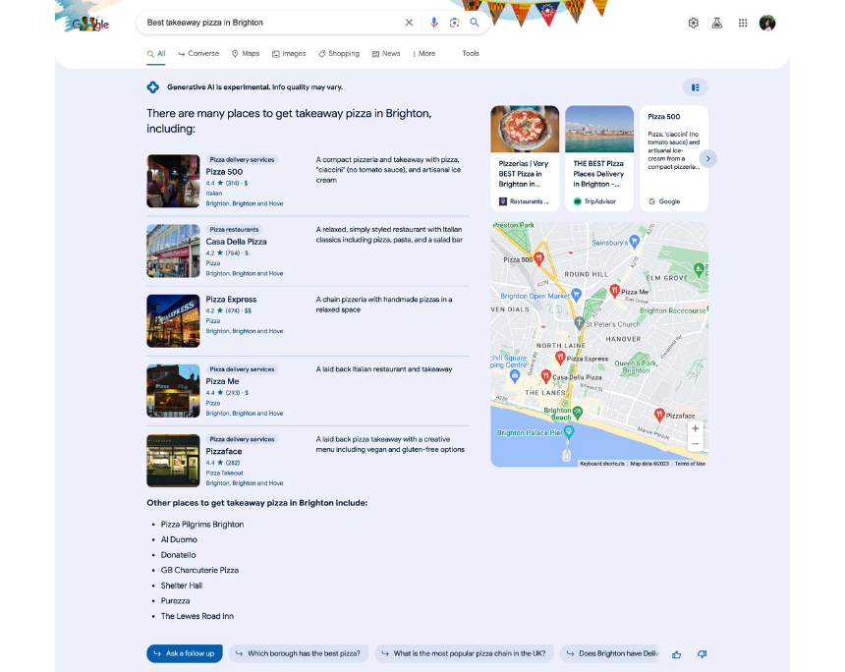Screen dimensions: 845x672
Task: Click the blue search magnifier icon
Action: click(475, 23)
